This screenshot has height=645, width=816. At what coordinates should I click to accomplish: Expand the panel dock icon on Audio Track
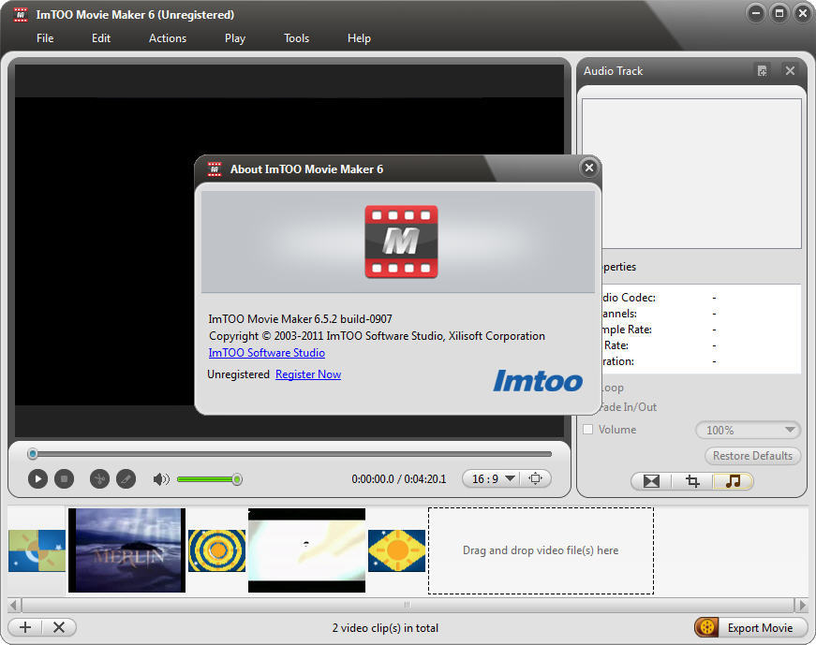click(x=762, y=70)
